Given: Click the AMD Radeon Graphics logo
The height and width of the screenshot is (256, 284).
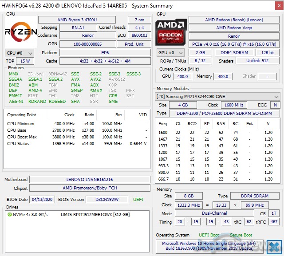Looking at the screenshot, I should 171,32.
